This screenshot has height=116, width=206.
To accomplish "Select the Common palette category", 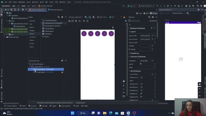I will pyautogui.click(x=32, y=21).
